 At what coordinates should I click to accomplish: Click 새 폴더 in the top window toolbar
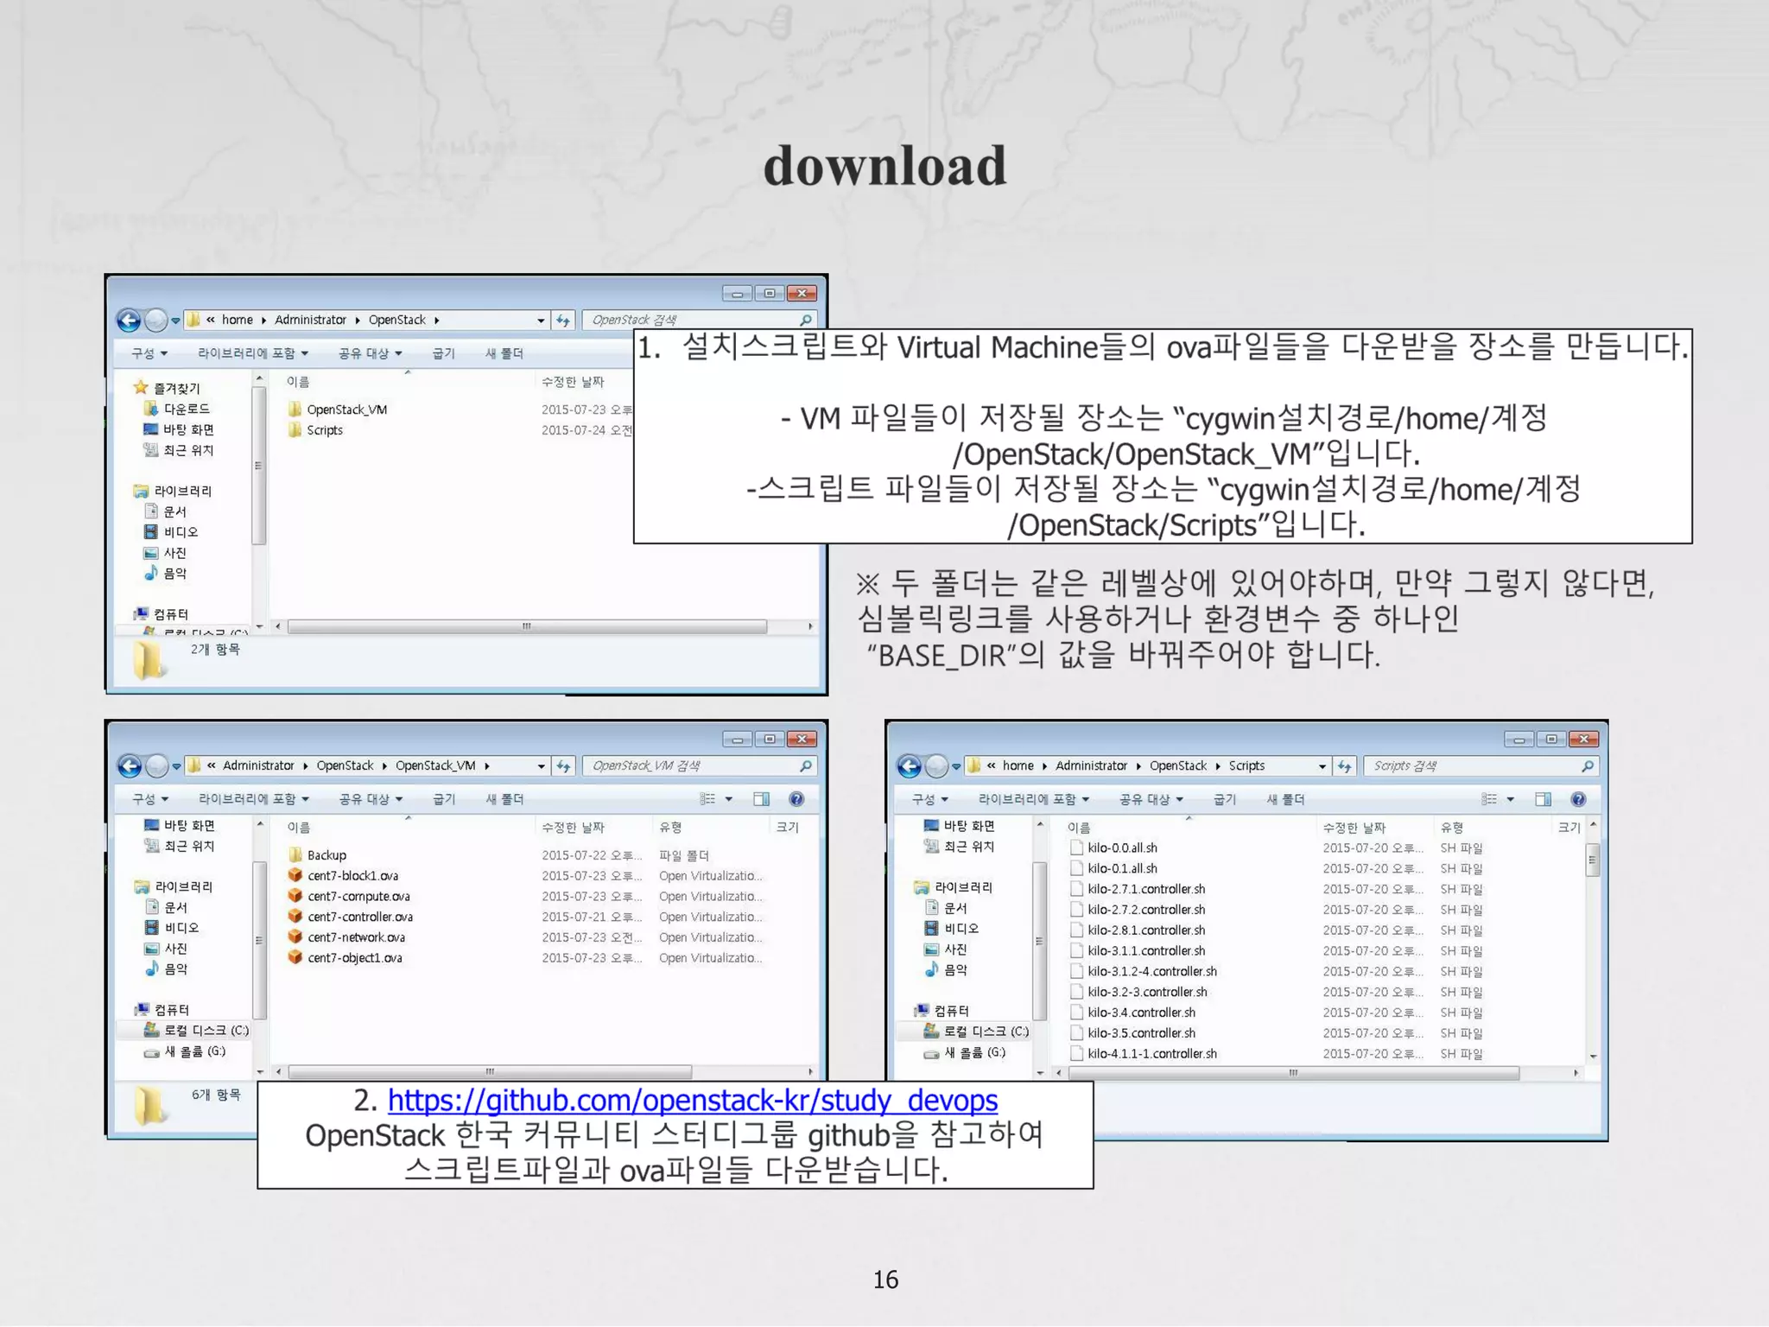tap(504, 353)
